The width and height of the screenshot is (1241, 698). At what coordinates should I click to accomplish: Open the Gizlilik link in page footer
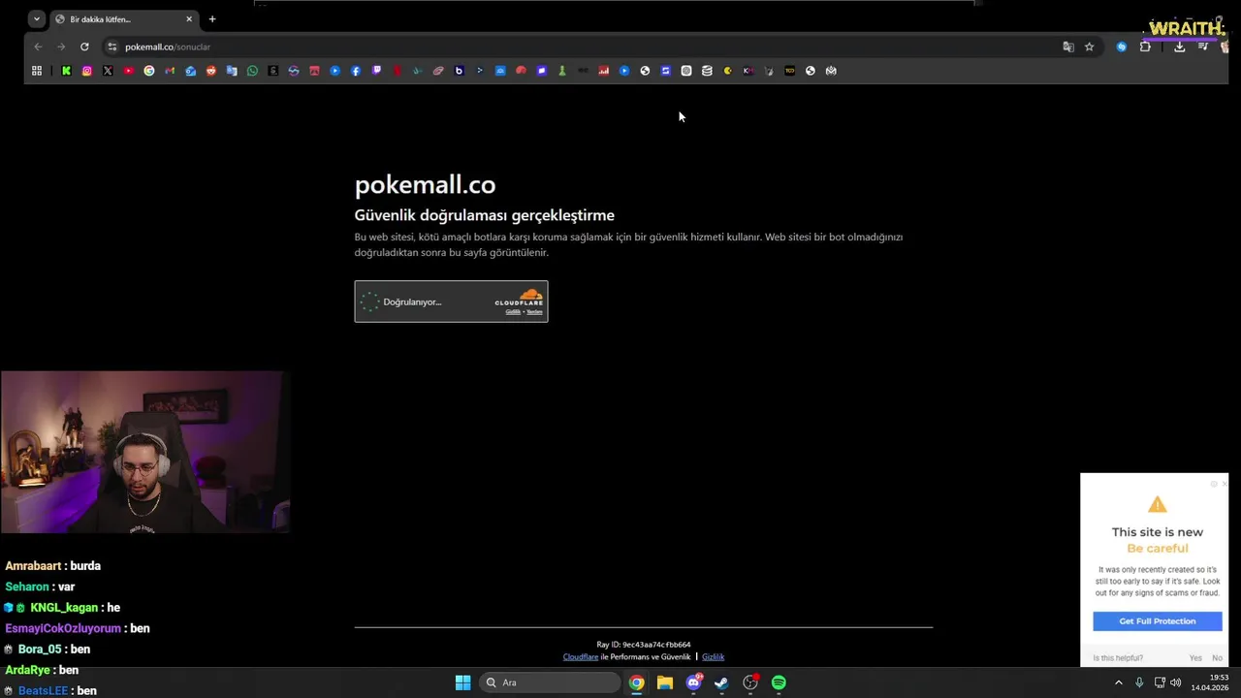tap(713, 657)
